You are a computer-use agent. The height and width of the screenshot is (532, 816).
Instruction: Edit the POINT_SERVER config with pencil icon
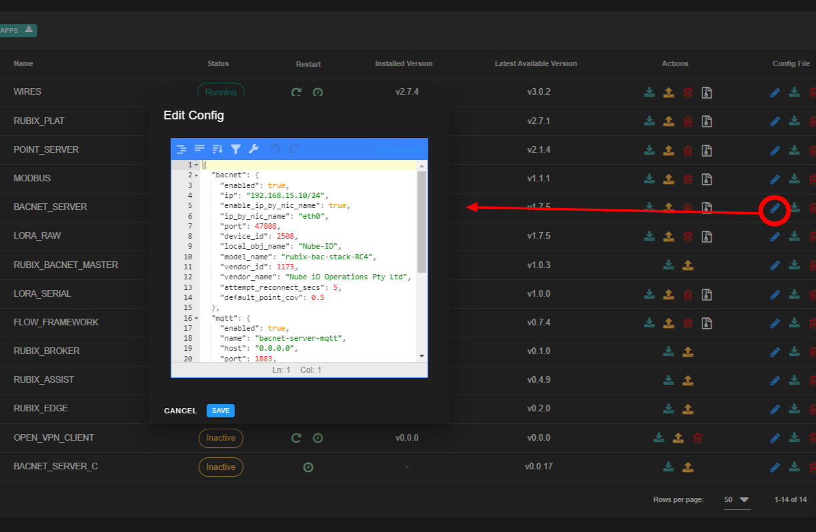(x=775, y=150)
